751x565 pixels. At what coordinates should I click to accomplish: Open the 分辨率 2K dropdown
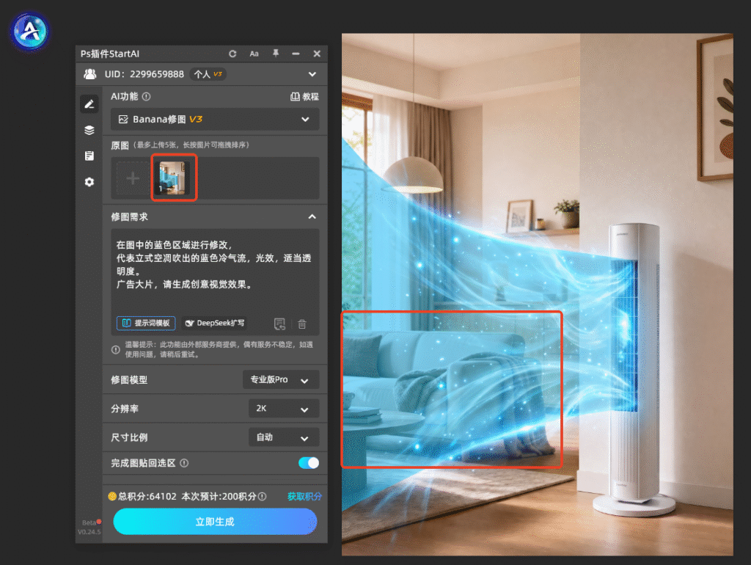coord(284,408)
